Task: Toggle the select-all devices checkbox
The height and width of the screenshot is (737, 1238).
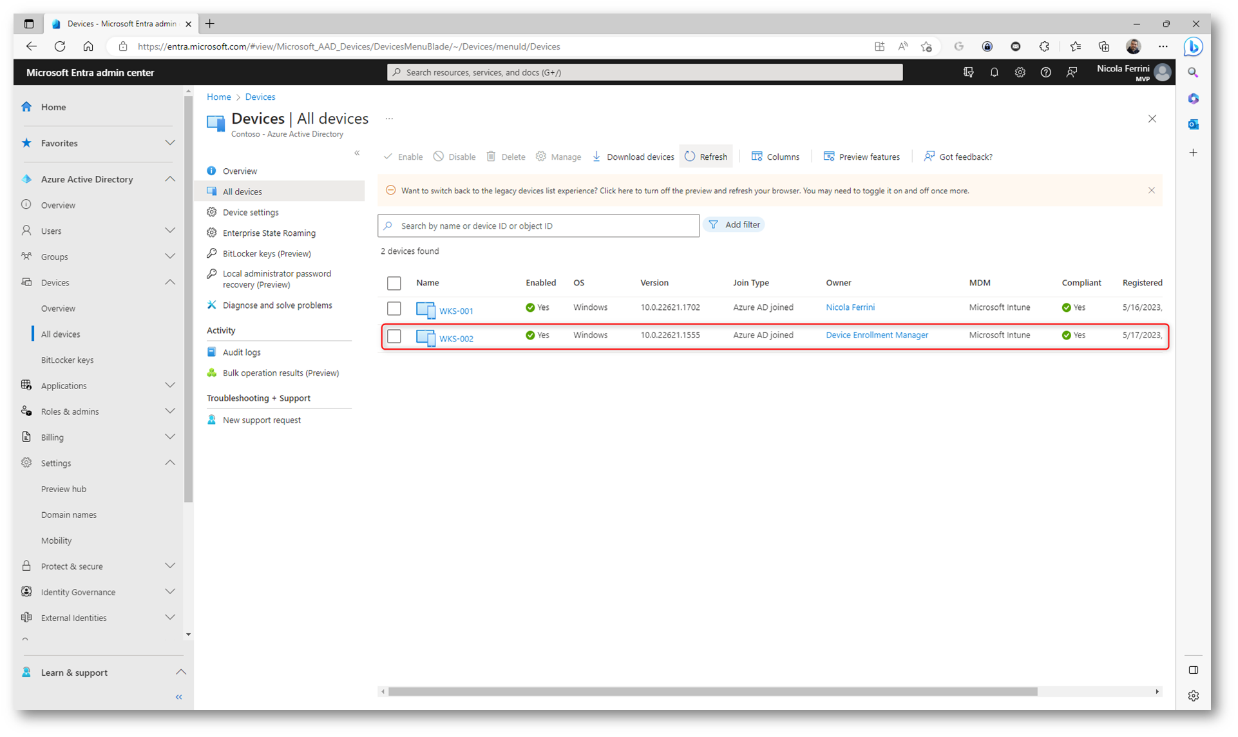Action: click(x=394, y=283)
